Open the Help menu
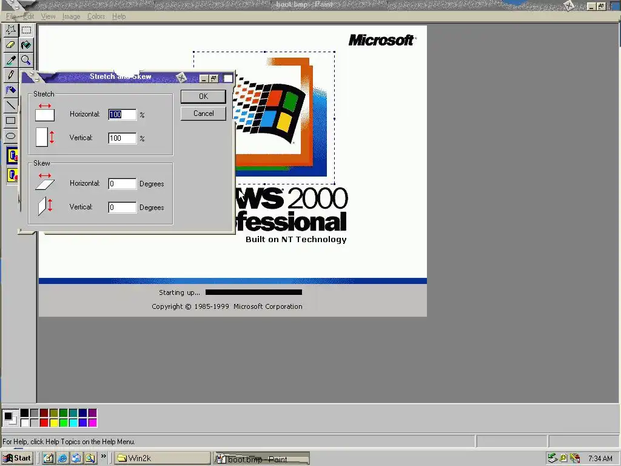This screenshot has height=466, width=621. click(x=119, y=16)
